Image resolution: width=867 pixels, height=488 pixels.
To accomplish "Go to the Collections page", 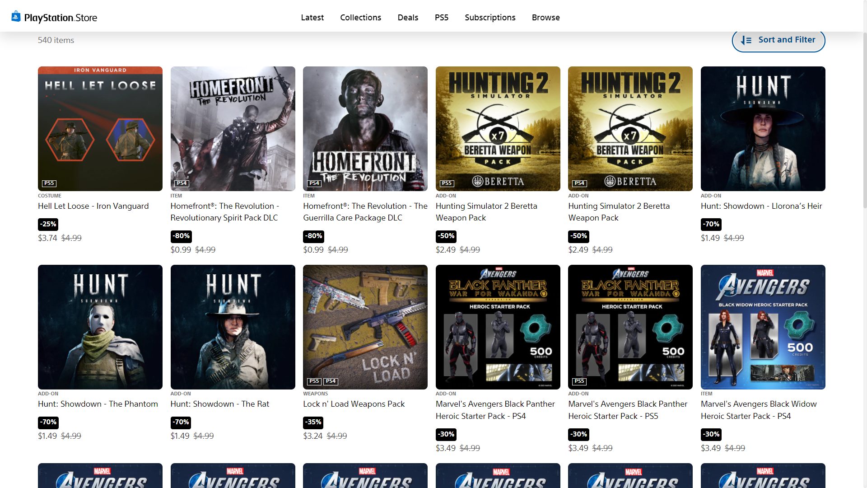I will 360,18.
